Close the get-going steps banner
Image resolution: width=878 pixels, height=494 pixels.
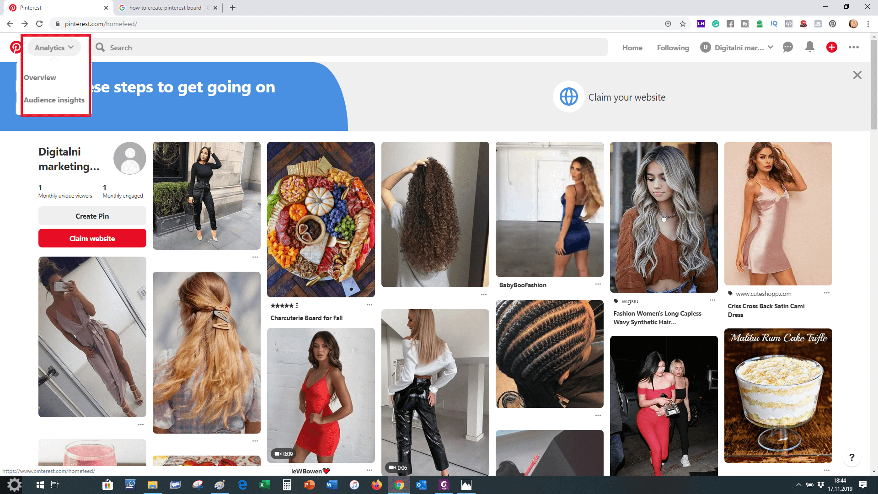[x=857, y=75]
